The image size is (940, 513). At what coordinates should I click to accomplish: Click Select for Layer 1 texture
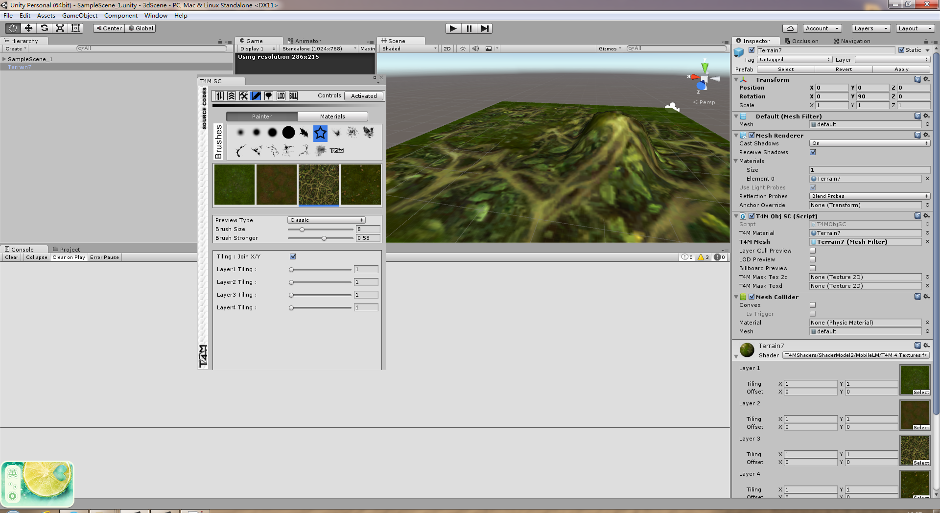click(x=921, y=392)
